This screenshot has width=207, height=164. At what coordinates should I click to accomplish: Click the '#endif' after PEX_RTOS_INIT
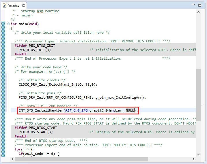21,54
